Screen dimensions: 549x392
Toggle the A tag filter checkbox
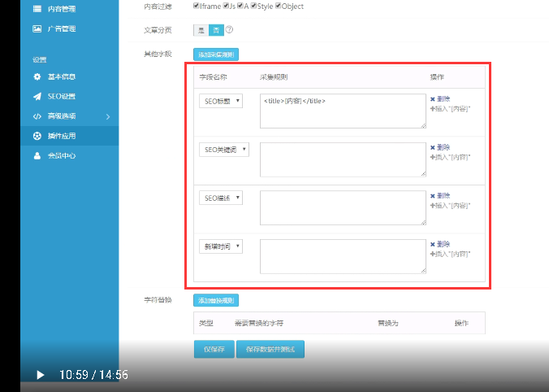(x=240, y=6)
